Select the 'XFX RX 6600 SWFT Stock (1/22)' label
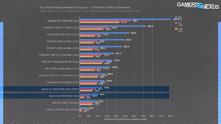 (63, 35)
